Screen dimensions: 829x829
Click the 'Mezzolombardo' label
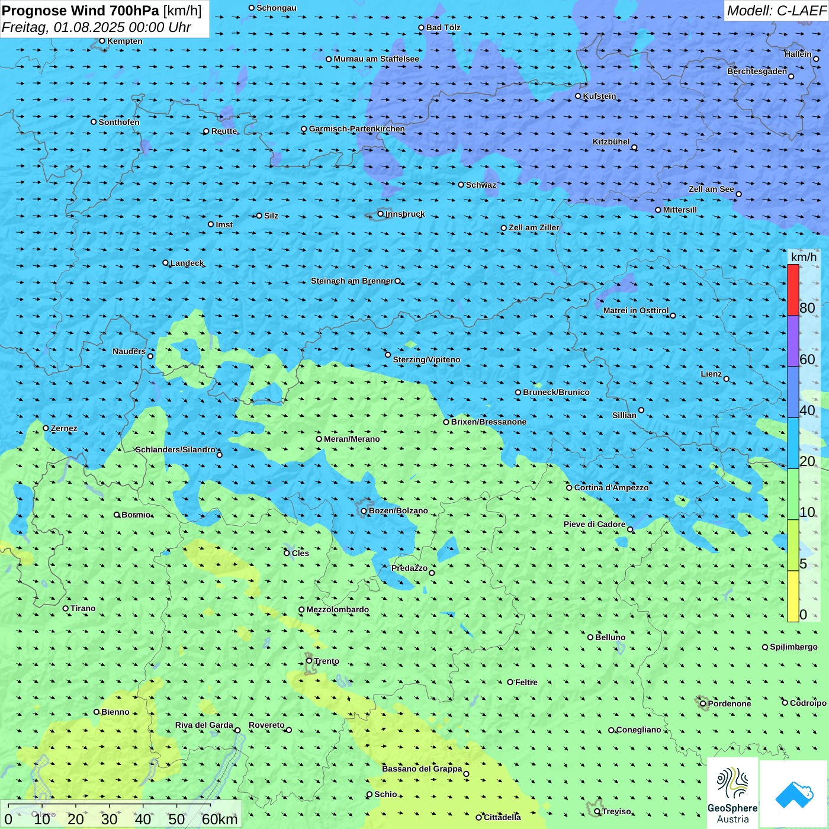pos(338,609)
